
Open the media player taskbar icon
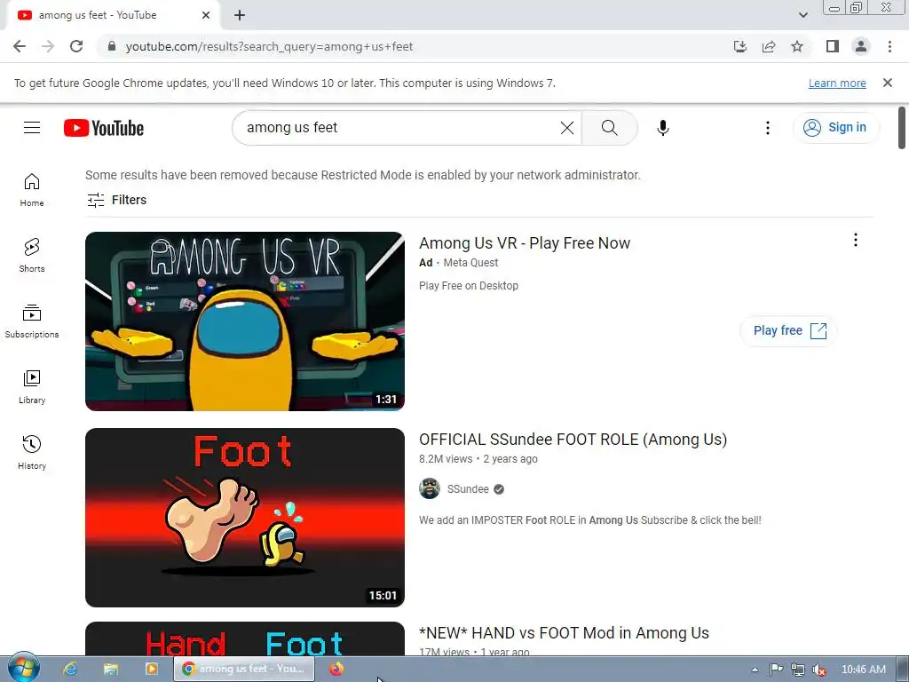(x=151, y=669)
